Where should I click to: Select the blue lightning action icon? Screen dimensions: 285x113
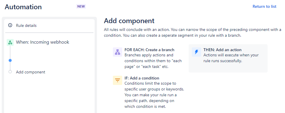(196, 52)
